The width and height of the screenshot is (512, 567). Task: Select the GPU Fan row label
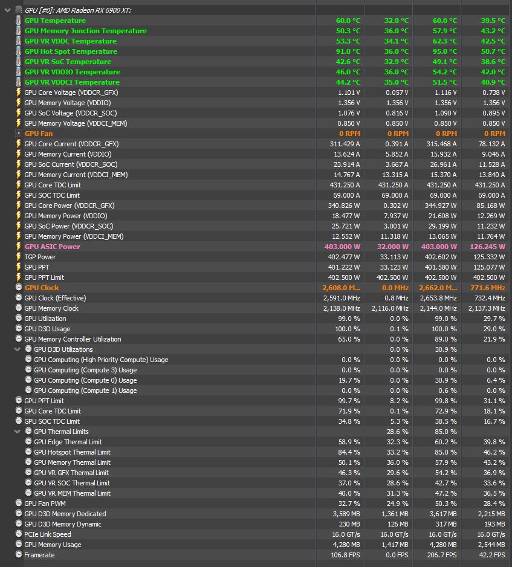(39, 134)
